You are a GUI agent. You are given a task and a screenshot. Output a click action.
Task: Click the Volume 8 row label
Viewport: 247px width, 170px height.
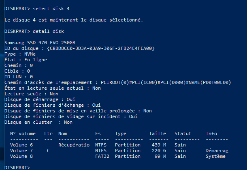point(21,156)
